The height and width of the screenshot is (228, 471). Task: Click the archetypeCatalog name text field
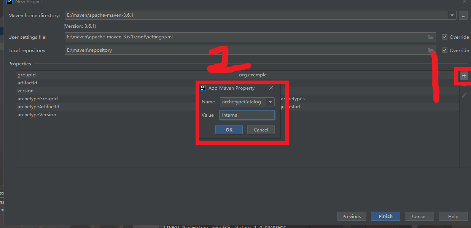[x=243, y=102]
